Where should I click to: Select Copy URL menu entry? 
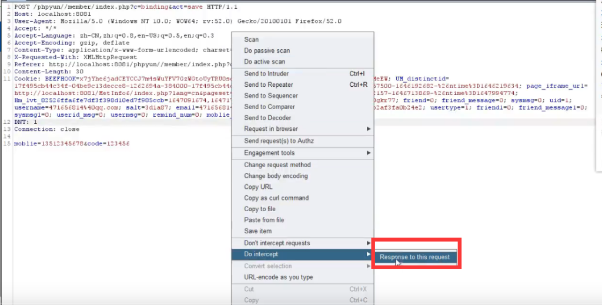pyautogui.click(x=303, y=187)
